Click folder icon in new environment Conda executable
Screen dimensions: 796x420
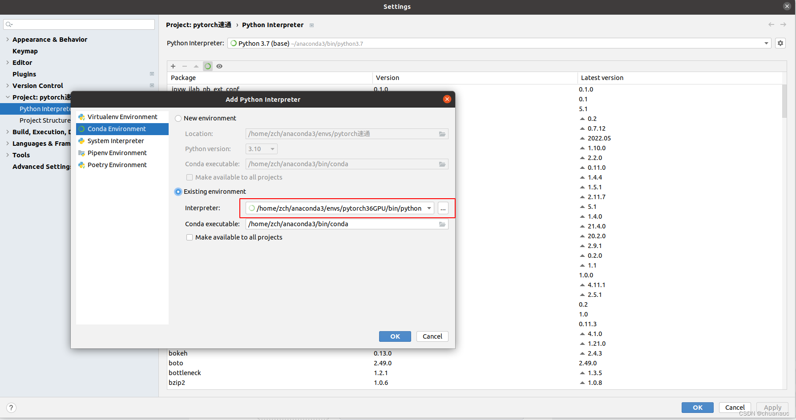point(442,164)
